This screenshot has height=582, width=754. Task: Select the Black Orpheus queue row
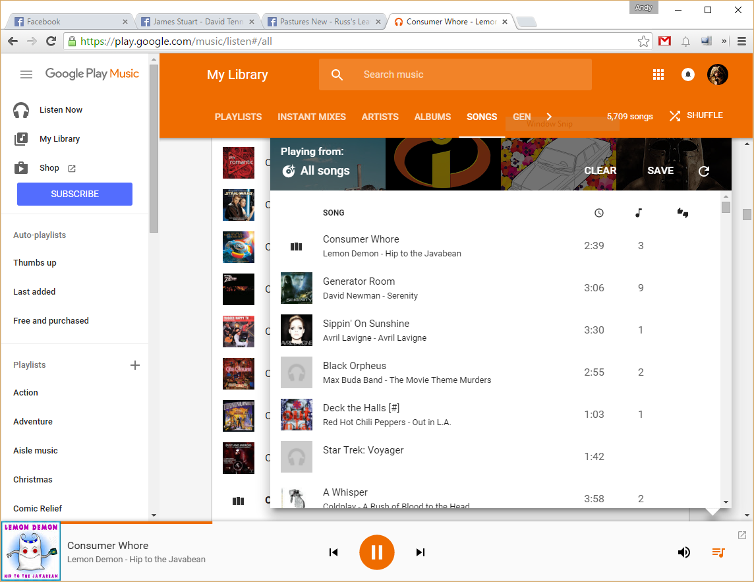coord(495,373)
